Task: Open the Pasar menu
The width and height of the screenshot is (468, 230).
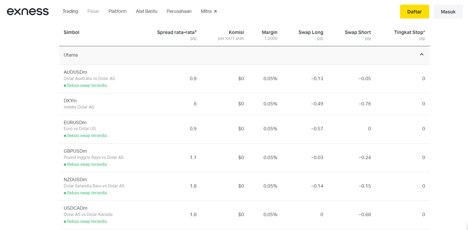Action: click(93, 11)
